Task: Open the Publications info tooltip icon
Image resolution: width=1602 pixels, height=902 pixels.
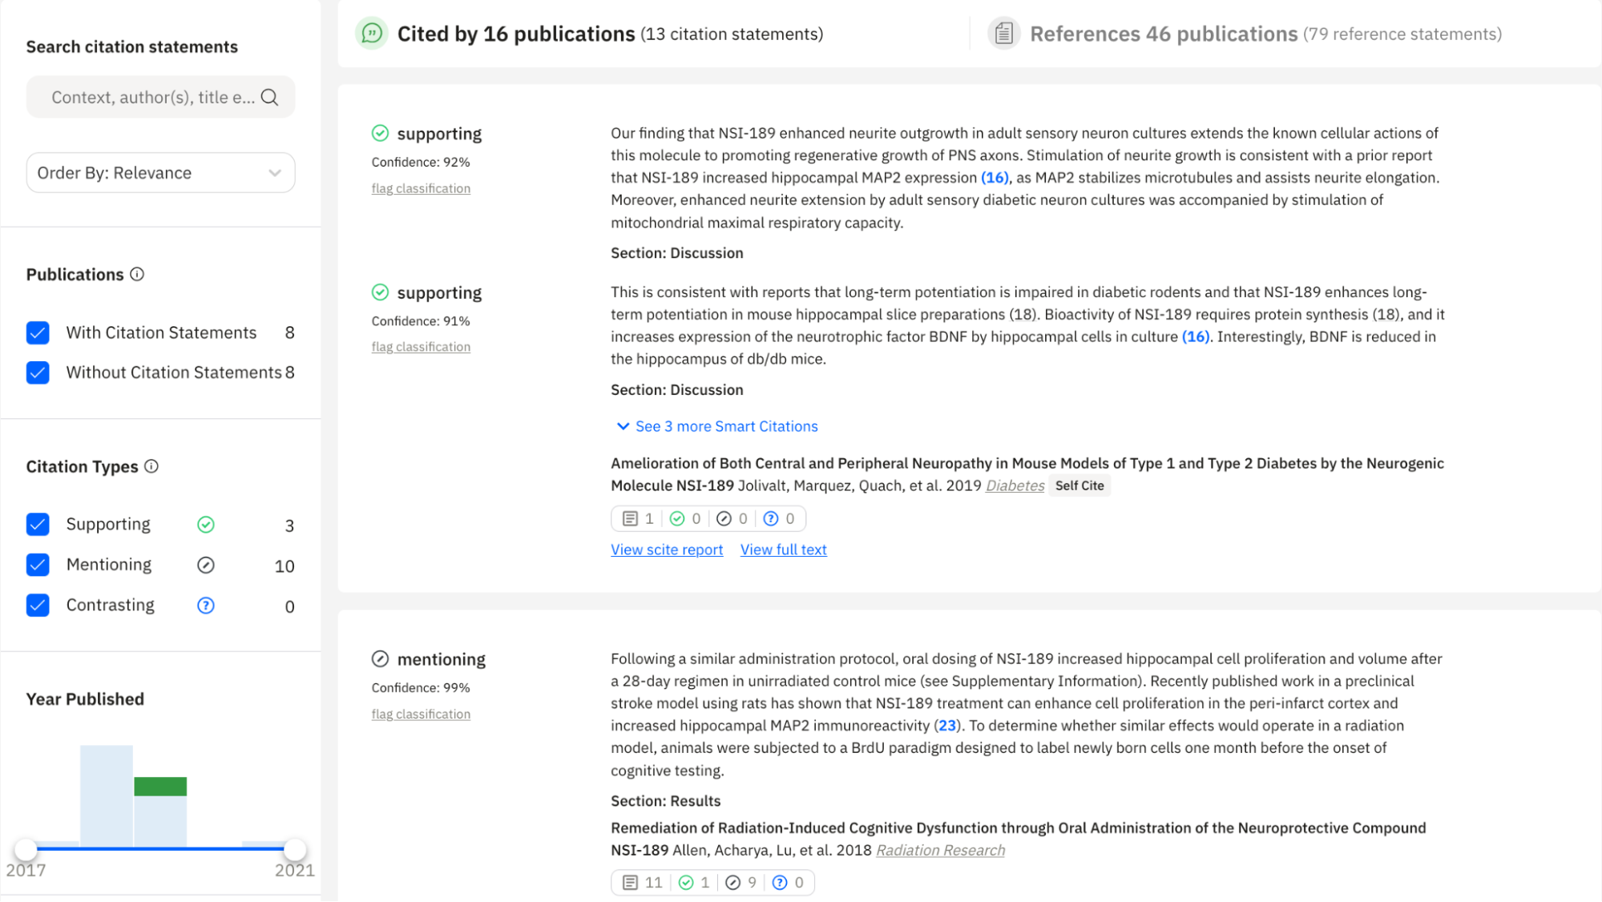Action: point(138,275)
